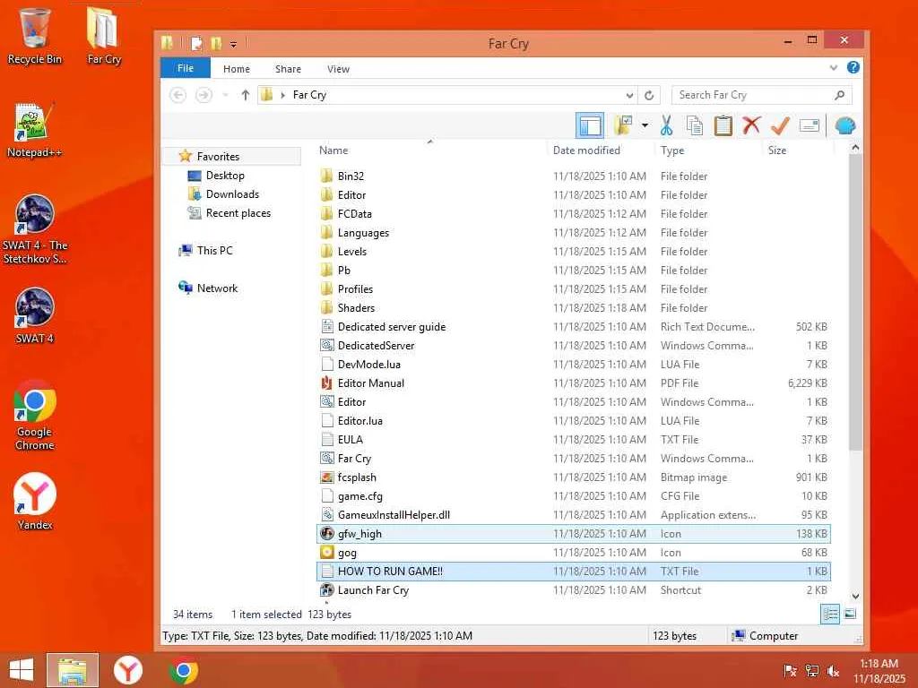The height and width of the screenshot is (688, 918).
Task: Email the file using the envelope icon
Action: pyautogui.click(x=810, y=125)
